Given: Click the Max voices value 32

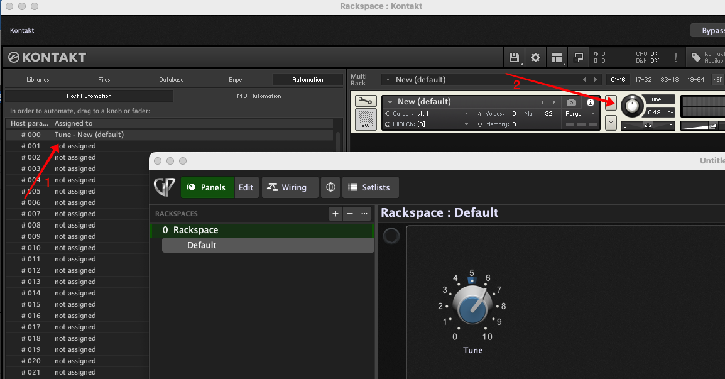Looking at the screenshot, I should (548, 113).
